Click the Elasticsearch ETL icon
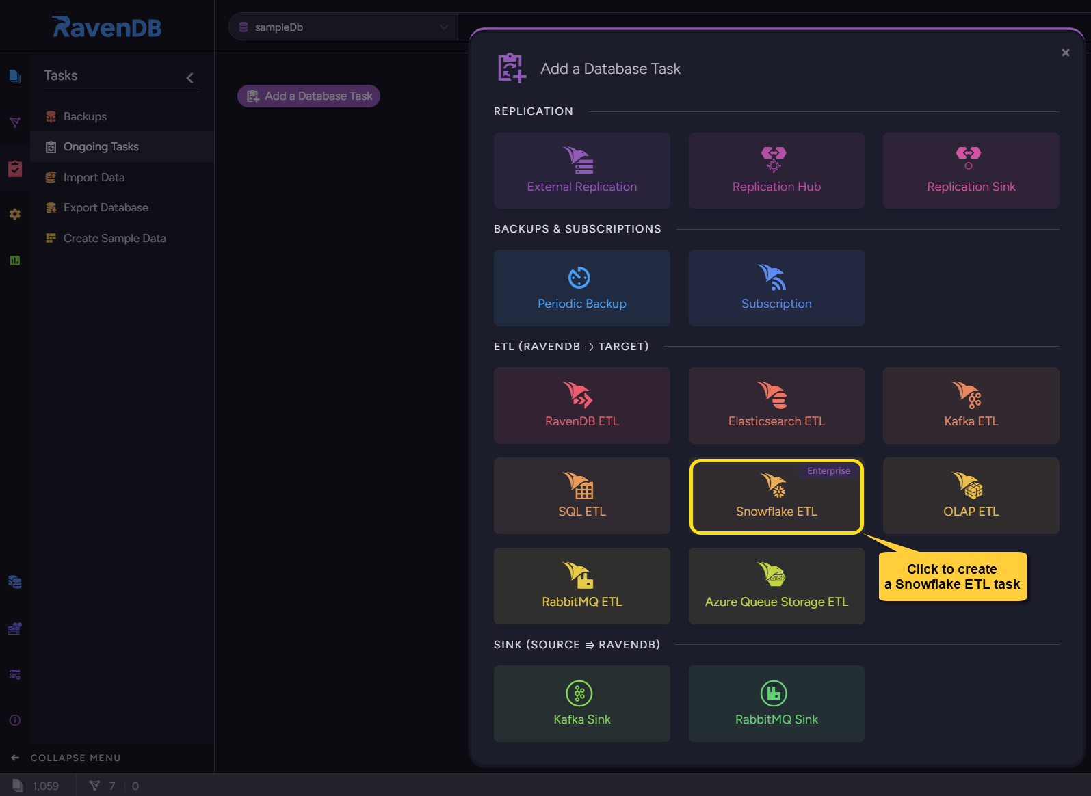This screenshot has height=796, width=1091. click(x=773, y=395)
